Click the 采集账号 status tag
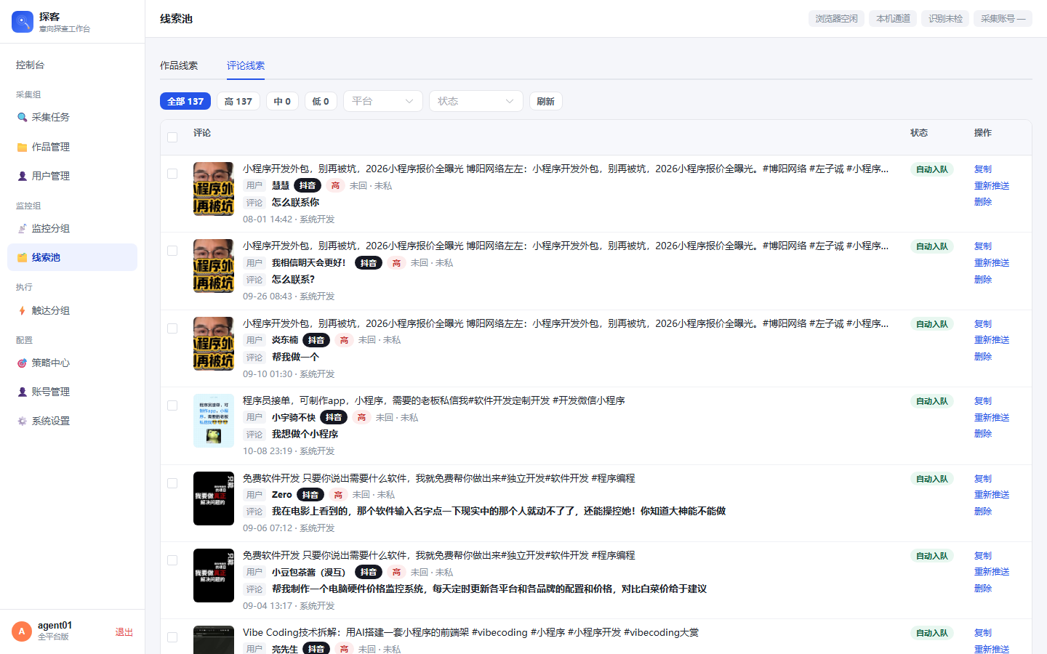The height and width of the screenshot is (654, 1047). click(x=1003, y=19)
